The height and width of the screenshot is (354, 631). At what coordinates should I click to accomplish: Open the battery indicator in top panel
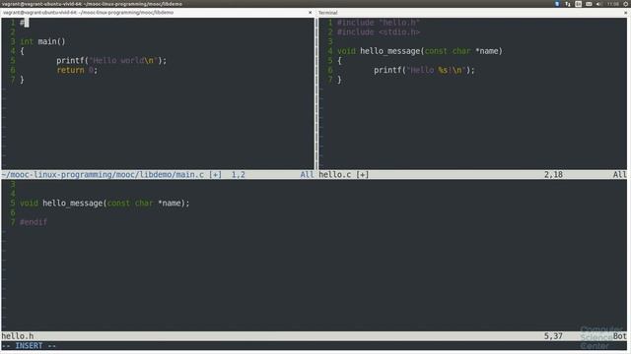[x=589, y=4]
